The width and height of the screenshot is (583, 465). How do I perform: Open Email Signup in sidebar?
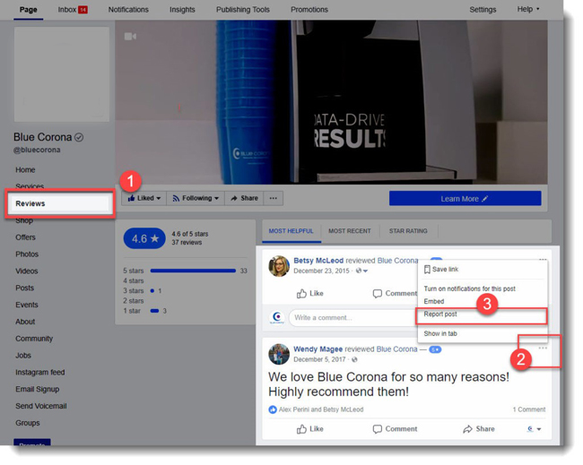coord(37,389)
